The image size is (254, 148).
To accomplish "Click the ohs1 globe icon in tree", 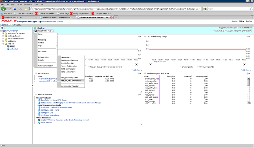I will point(8,46).
